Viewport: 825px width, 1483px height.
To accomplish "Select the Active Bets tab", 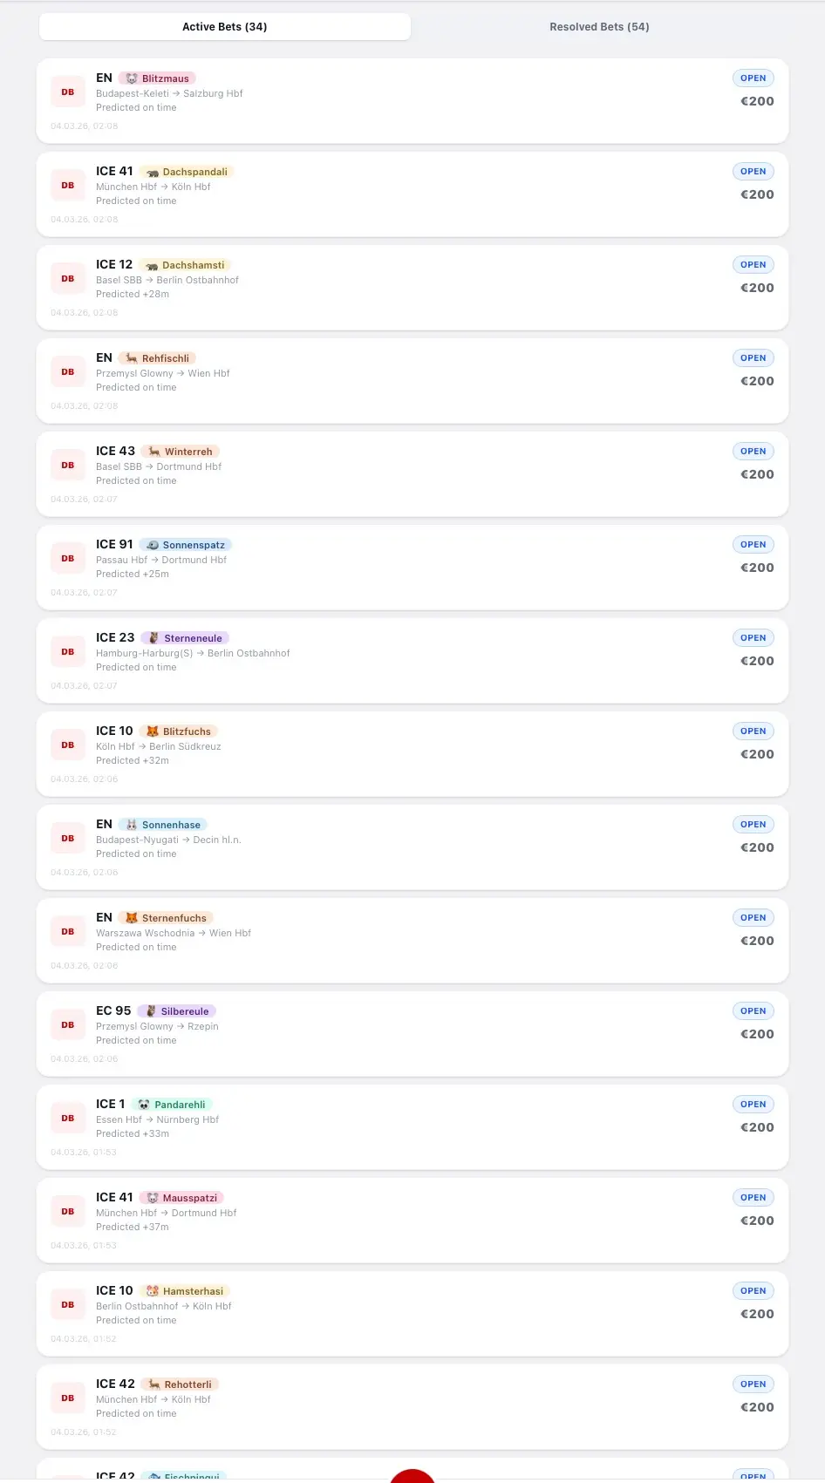I will coord(225,27).
